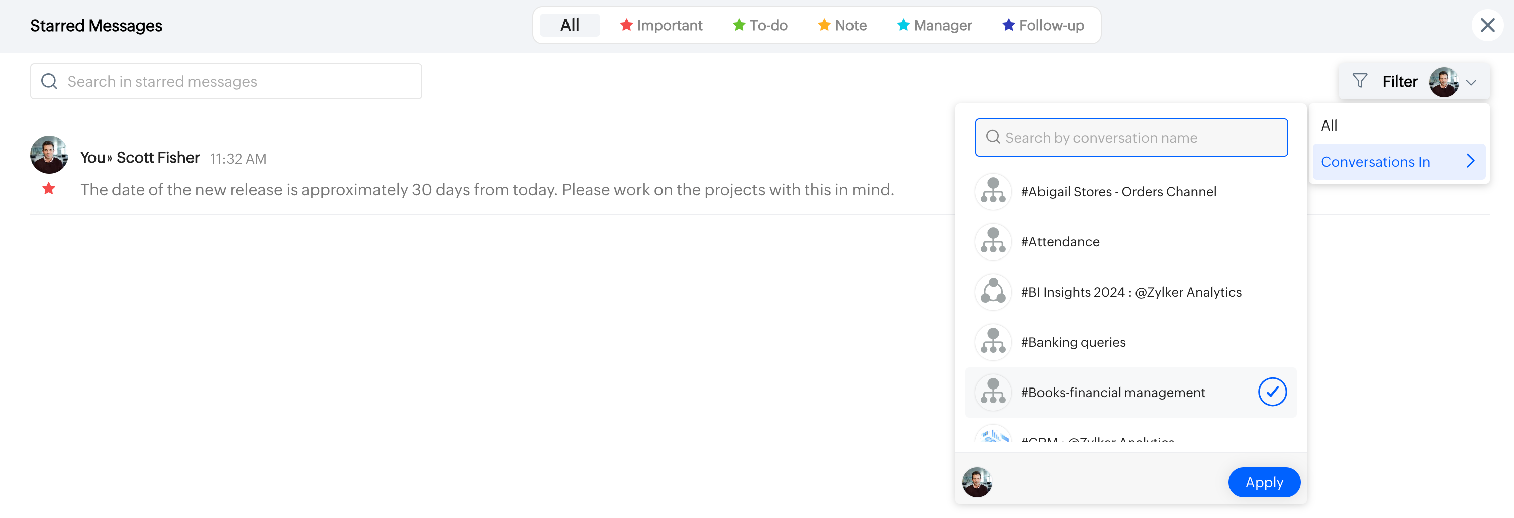Click the Search by conversation name field
This screenshot has width=1514, height=518.
(x=1131, y=138)
